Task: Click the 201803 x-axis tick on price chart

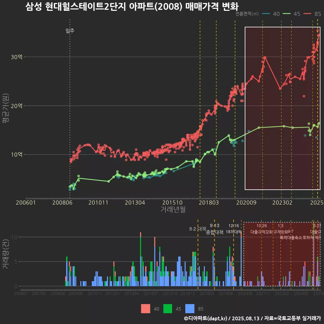Action: coord(209,202)
